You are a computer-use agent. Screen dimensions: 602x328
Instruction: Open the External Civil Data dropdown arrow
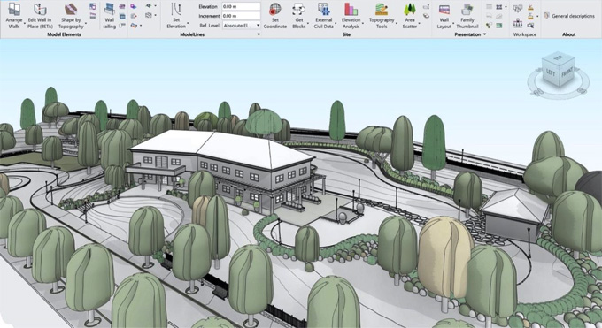[x=336, y=24]
